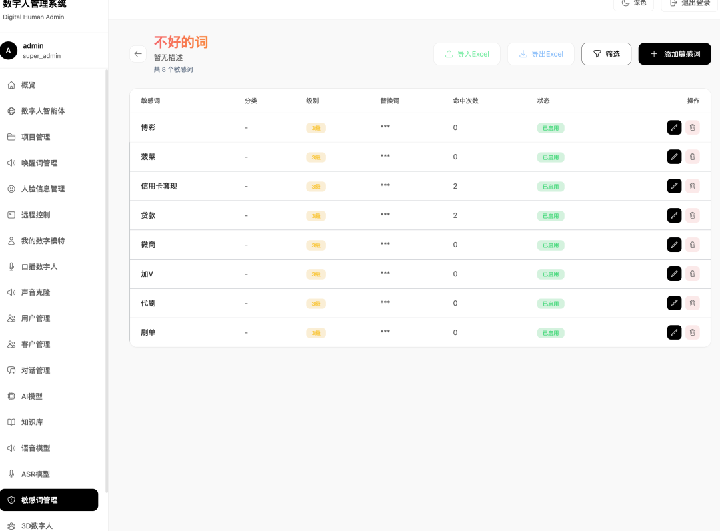
Task: Click the 已启用 badge for 信用卡套现
Action: (551, 187)
